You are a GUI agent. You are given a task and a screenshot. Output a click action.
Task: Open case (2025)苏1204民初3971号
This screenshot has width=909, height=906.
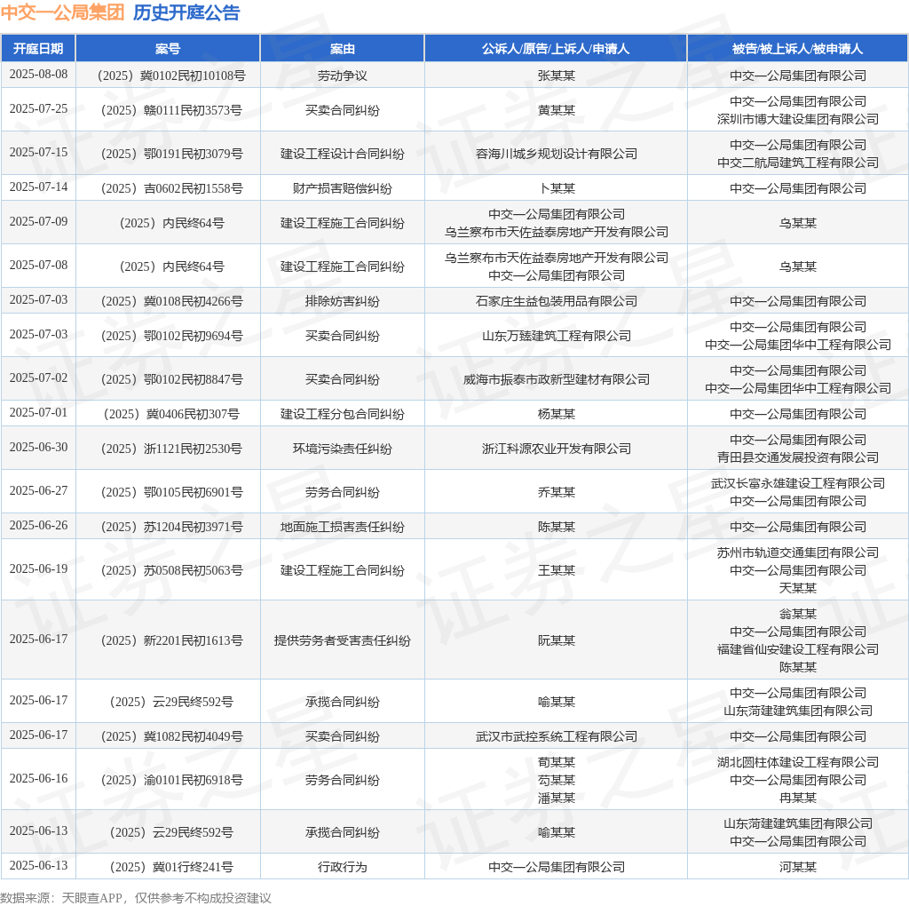pyautogui.click(x=168, y=528)
